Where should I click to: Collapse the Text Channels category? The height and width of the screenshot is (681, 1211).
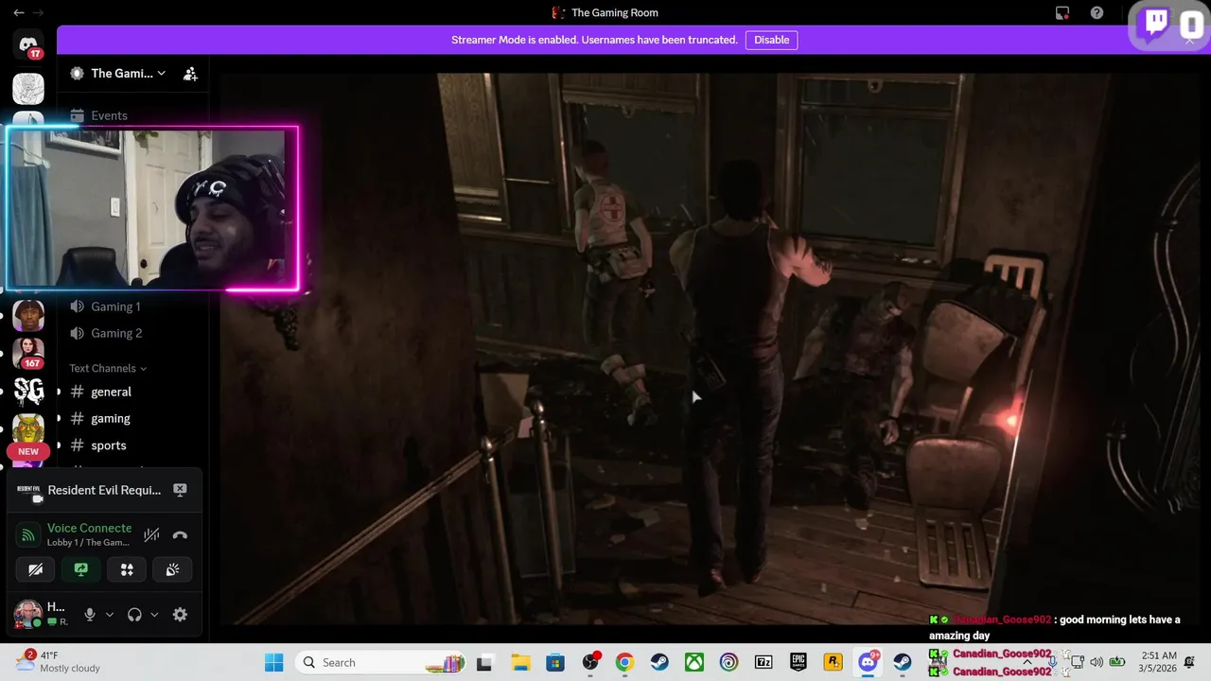point(108,368)
